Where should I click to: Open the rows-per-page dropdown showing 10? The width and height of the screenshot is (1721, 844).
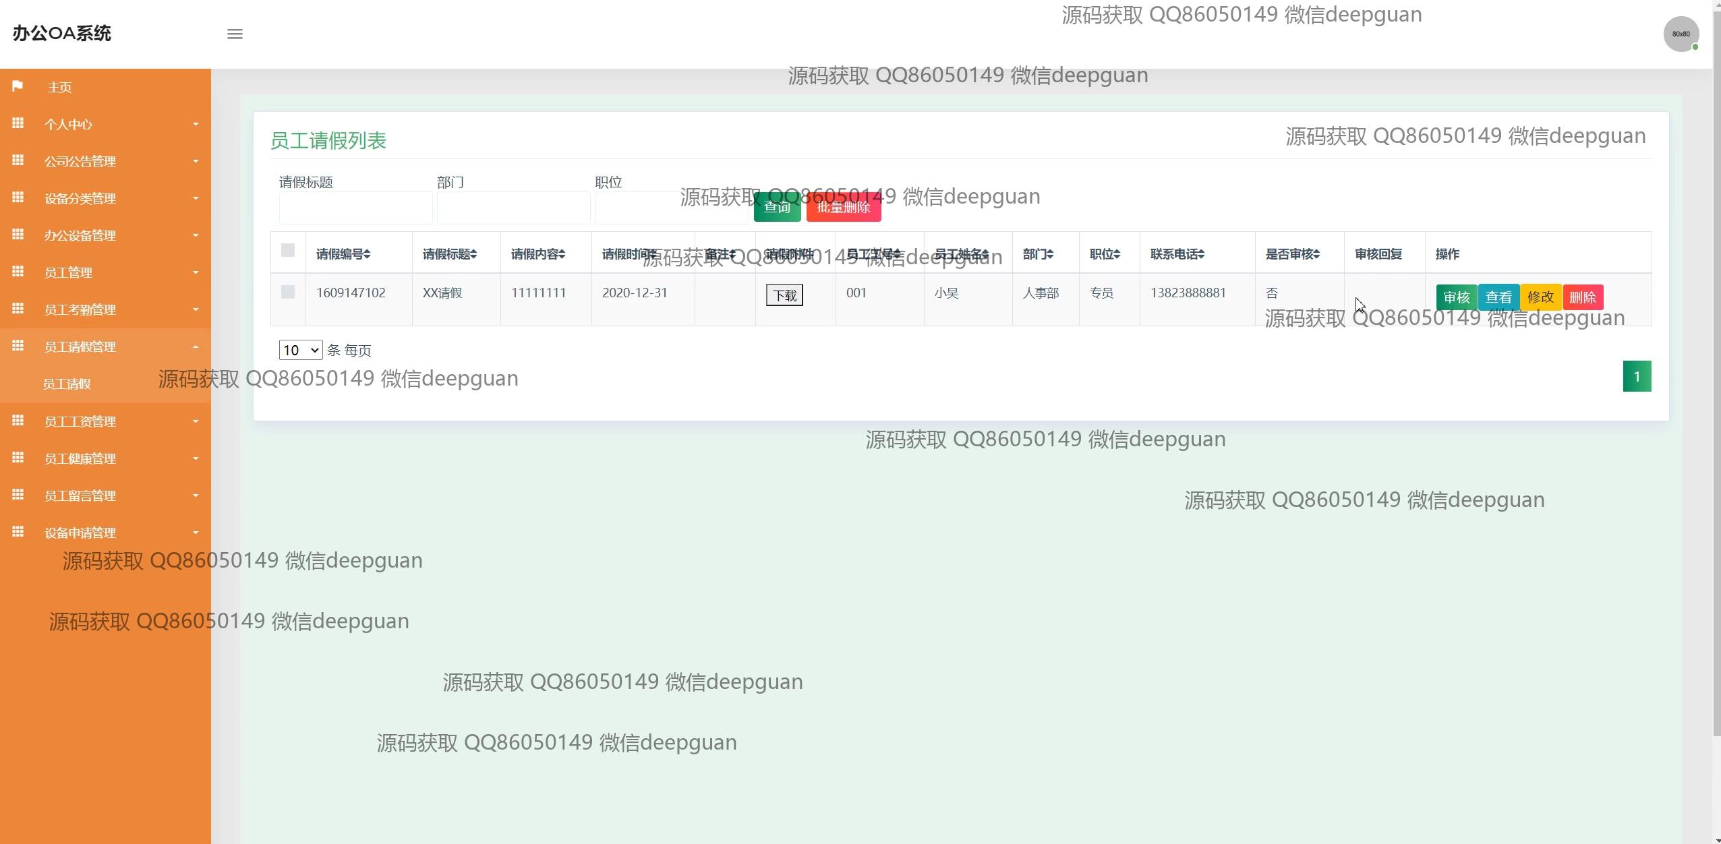(301, 350)
